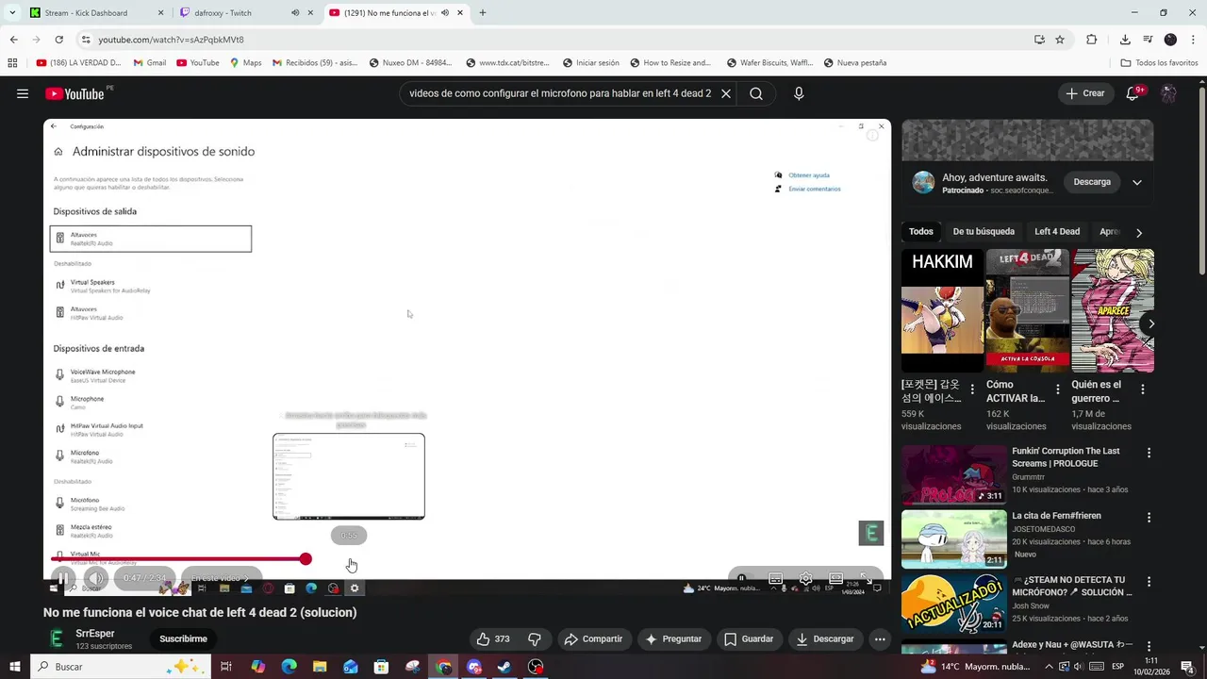Image resolution: width=1207 pixels, height=679 pixels.
Task: Open Todos los favoritos folder
Action: point(1159,63)
